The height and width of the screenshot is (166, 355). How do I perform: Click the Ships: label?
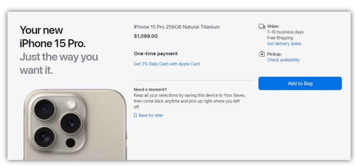pyautogui.click(x=273, y=26)
